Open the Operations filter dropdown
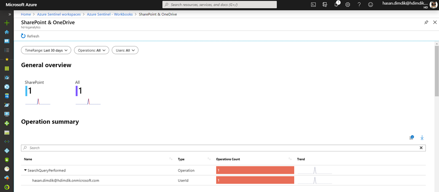This screenshot has height=192, width=439. click(x=91, y=50)
